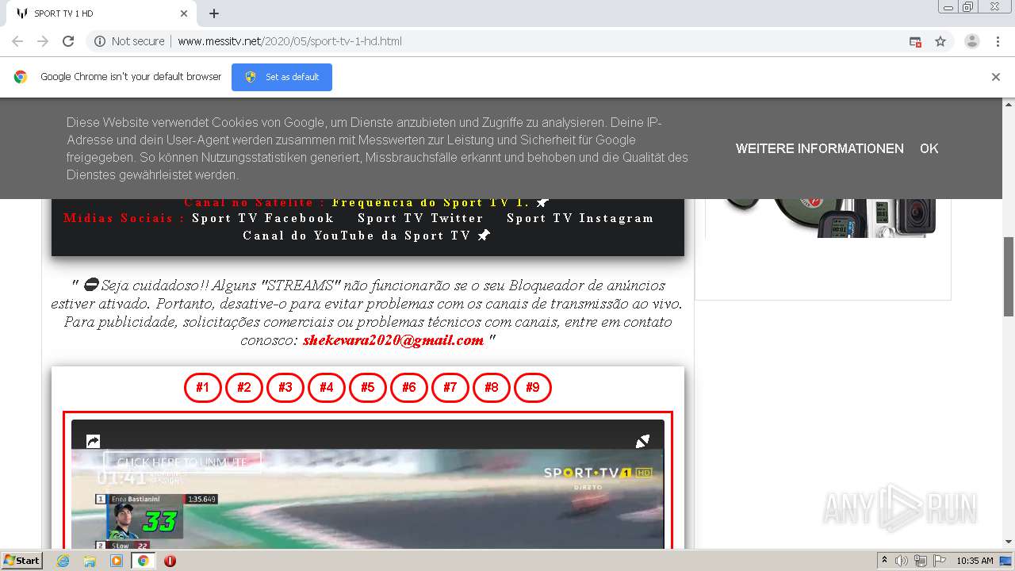Switch to stream #9
This screenshot has width=1015, height=571.
(533, 388)
